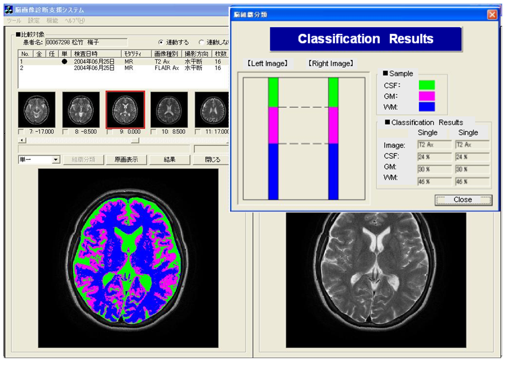
Task: Tick the checkbox for slice 10: 8.500
Action: coord(154,132)
